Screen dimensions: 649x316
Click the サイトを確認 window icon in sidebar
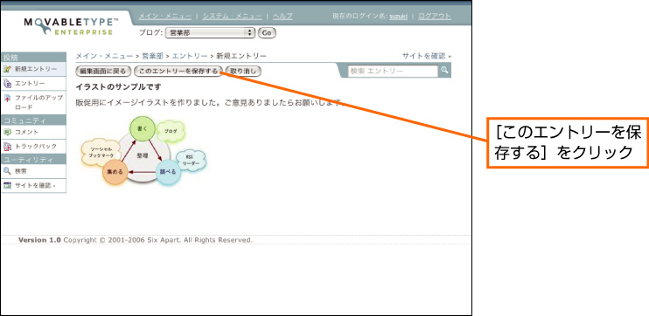point(7,185)
